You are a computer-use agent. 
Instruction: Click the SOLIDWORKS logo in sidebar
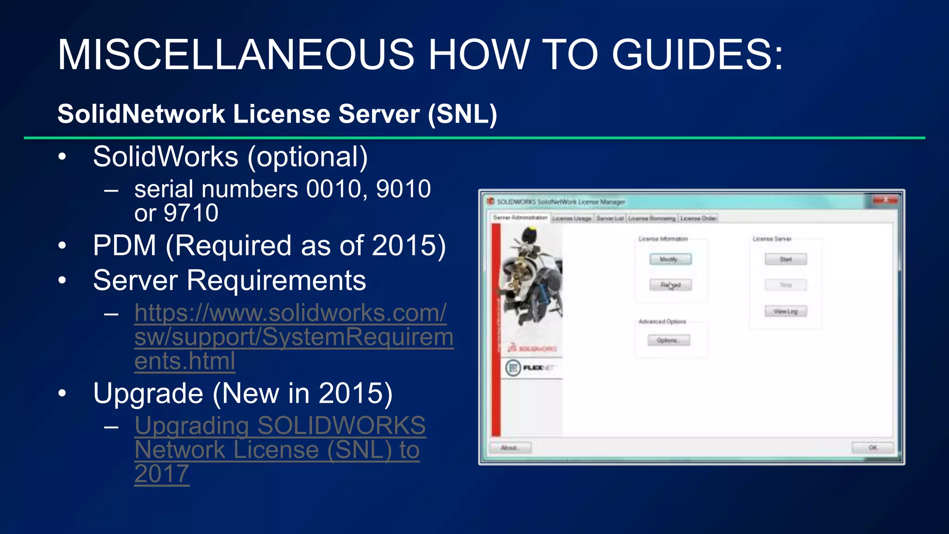tap(532, 348)
